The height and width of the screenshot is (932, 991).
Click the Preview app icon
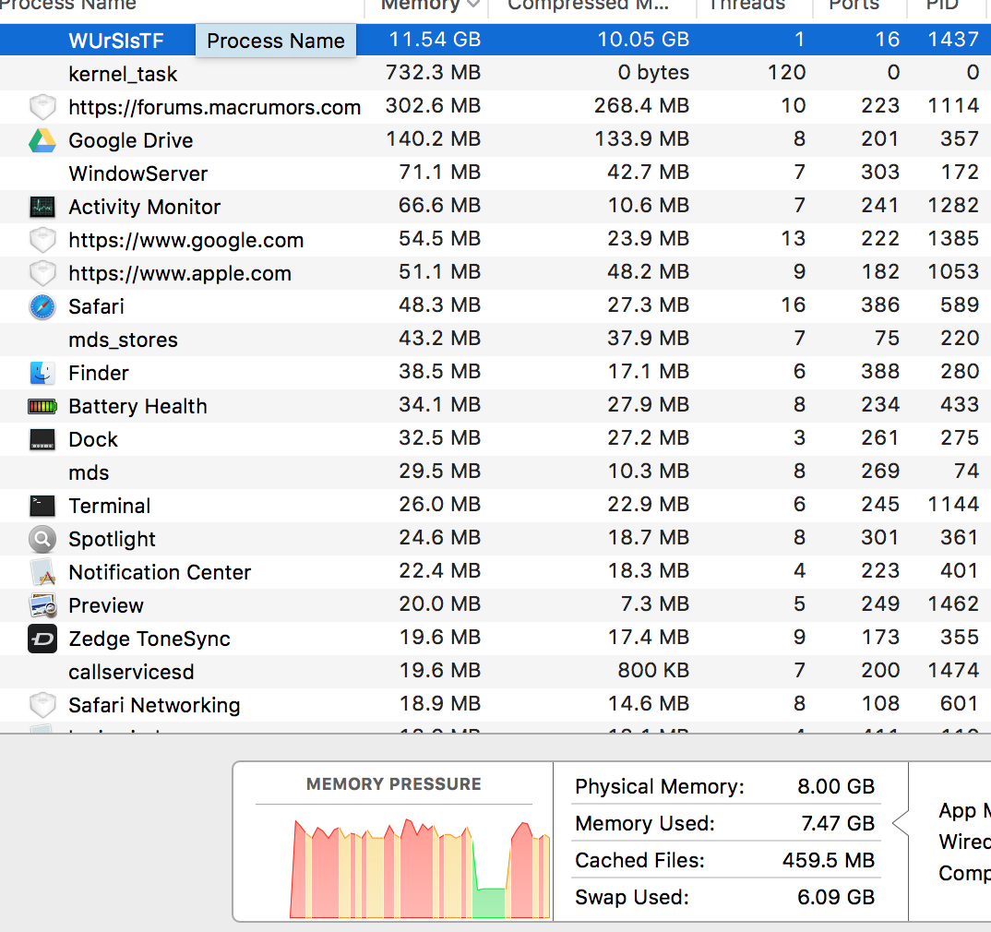point(42,605)
